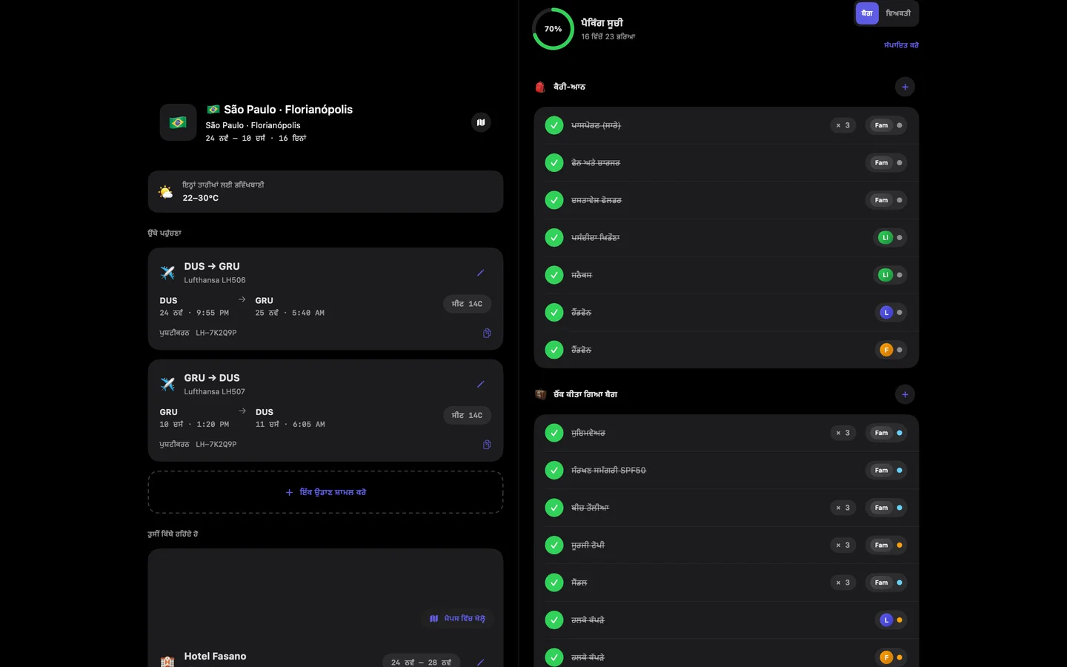Click the ਸੰਪਾਦਿਤ ਕਰੋ link

click(901, 45)
